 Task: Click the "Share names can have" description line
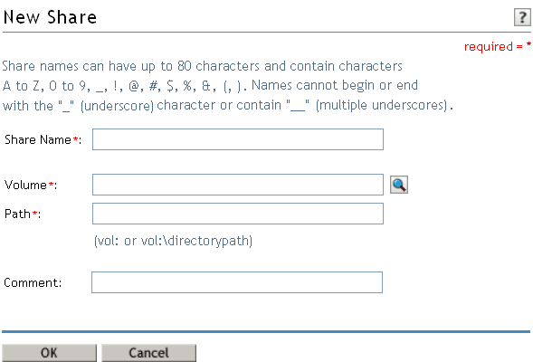tap(203, 66)
